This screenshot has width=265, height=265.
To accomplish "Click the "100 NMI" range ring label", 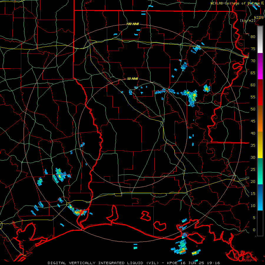I will [x=132, y=24].
